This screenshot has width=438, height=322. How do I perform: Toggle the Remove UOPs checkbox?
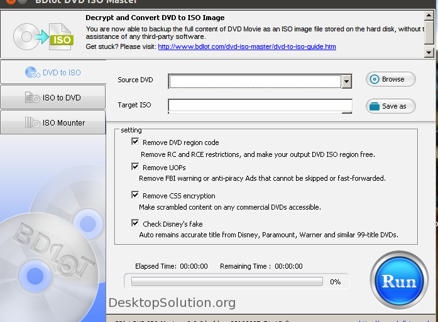point(135,167)
